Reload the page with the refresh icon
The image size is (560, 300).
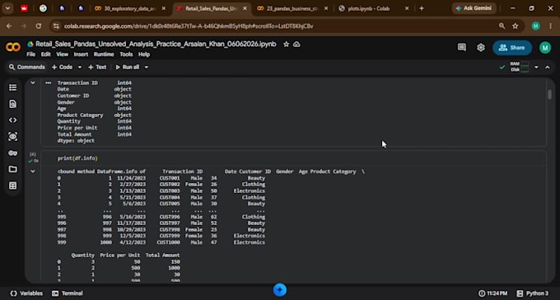point(39,26)
